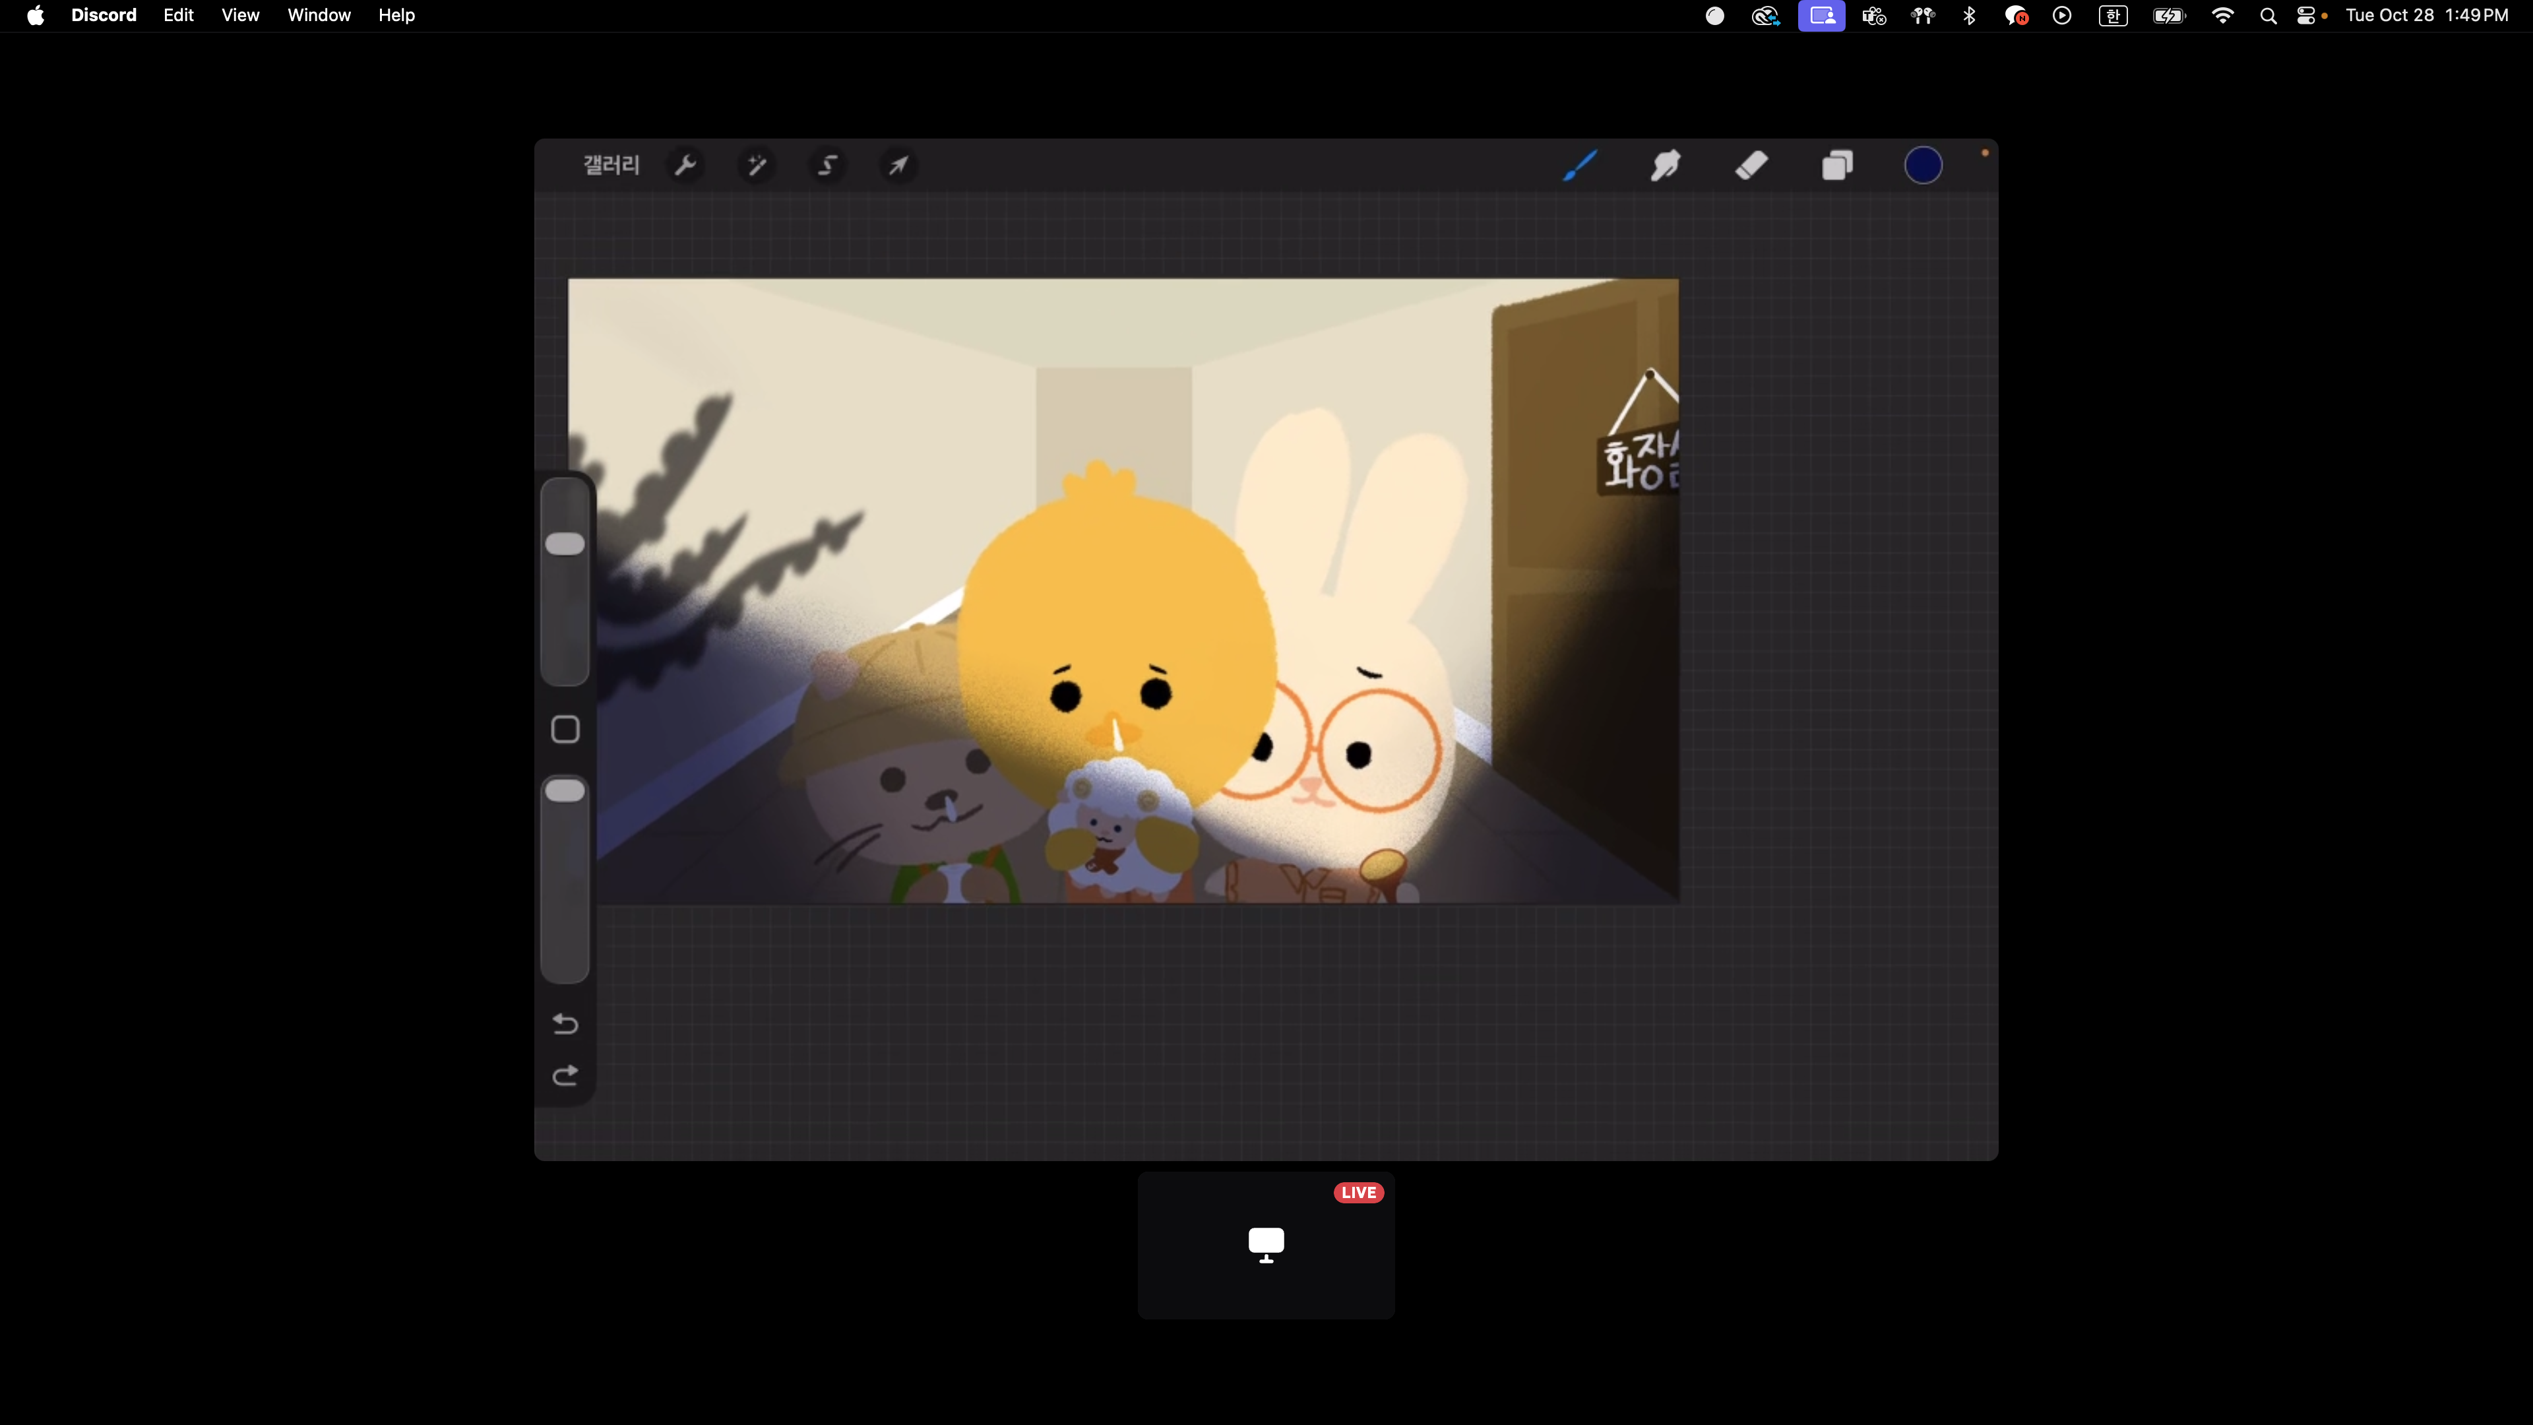Image resolution: width=2533 pixels, height=1425 pixels.
Task: Open the Window menu
Action: (319, 15)
